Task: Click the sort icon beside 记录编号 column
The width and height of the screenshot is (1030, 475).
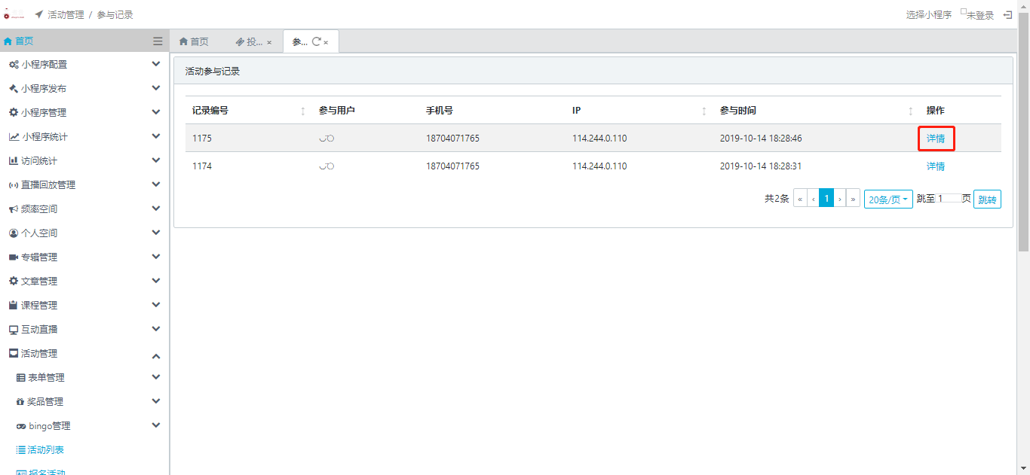Action: 303,111
